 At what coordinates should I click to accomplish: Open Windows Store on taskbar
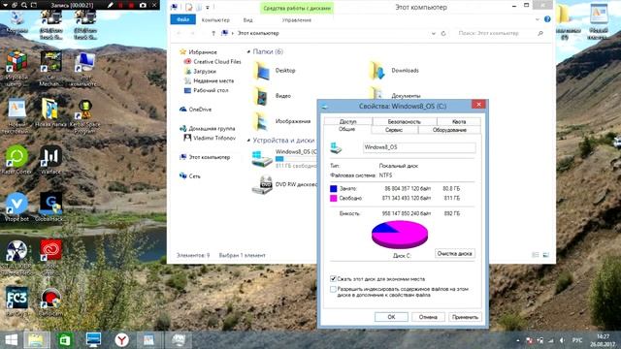[x=65, y=340]
